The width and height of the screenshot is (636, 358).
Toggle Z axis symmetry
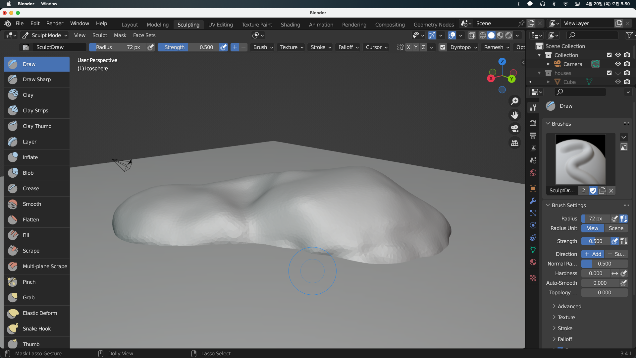click(423, 47)
